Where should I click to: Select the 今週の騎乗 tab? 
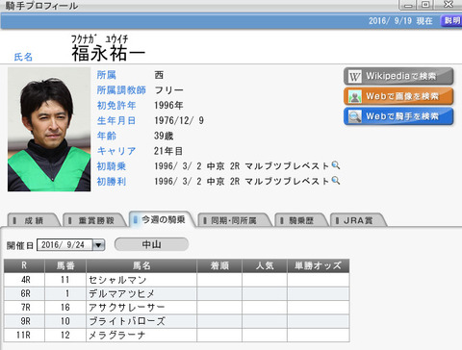point(163,219)
